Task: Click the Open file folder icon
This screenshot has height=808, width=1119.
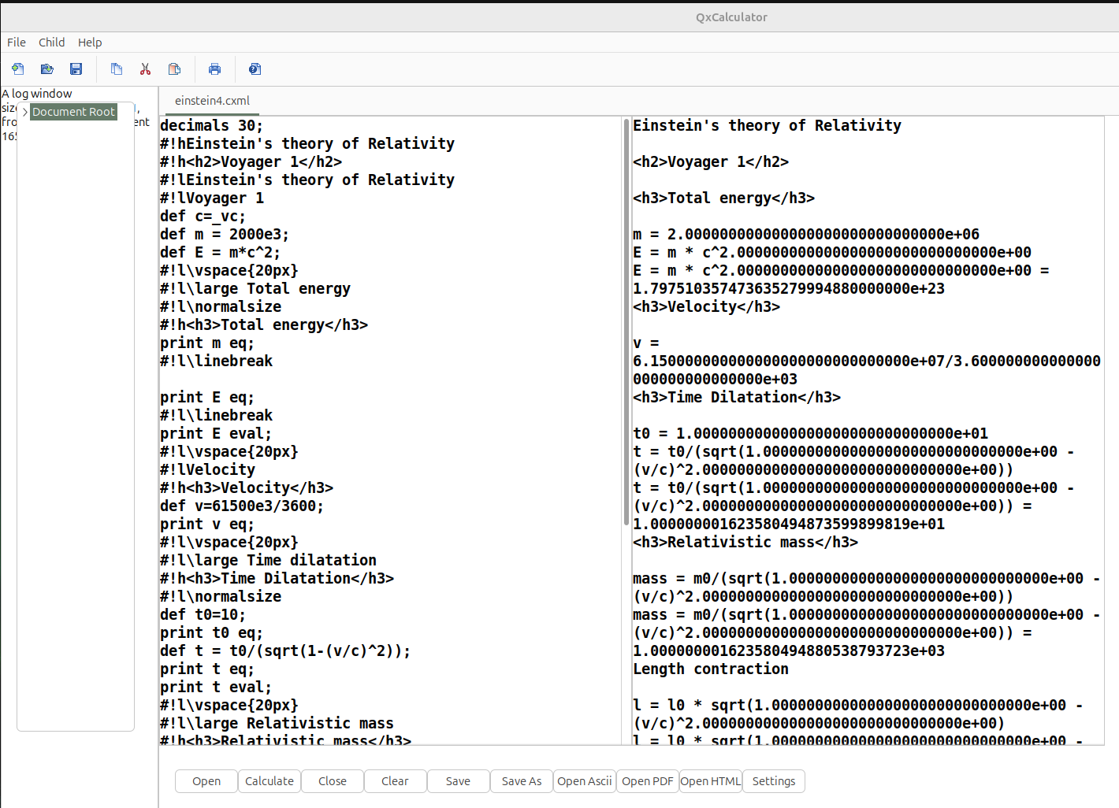Action: coord(47,69)
